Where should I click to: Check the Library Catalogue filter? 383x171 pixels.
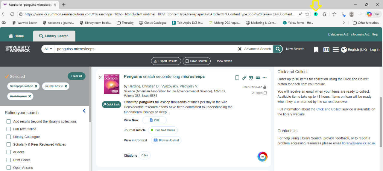tap(9, 137)
